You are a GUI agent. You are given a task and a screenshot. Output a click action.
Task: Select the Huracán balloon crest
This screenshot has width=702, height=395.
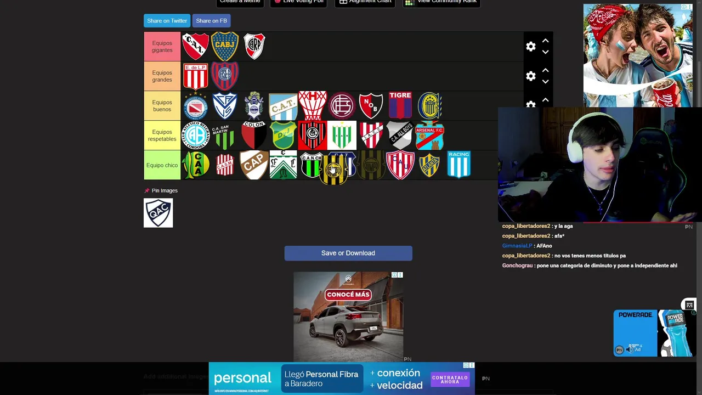click(313, 106)
